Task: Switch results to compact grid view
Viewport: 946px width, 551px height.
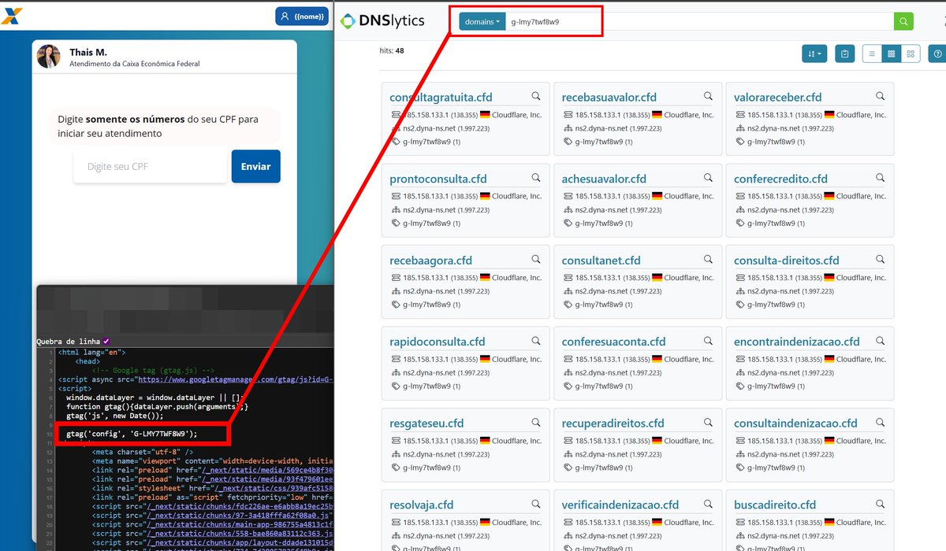Action: [891, 54]
